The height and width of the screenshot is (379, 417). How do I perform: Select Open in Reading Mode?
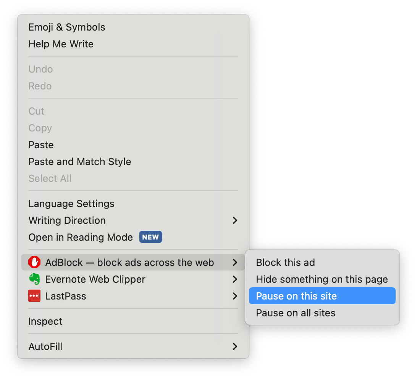[x=81, y=237]
